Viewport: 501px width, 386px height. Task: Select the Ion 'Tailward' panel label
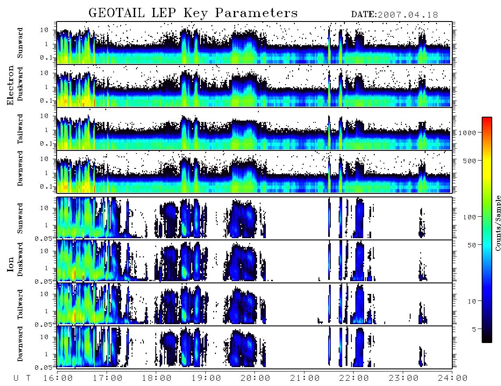[x=20, y=304]
